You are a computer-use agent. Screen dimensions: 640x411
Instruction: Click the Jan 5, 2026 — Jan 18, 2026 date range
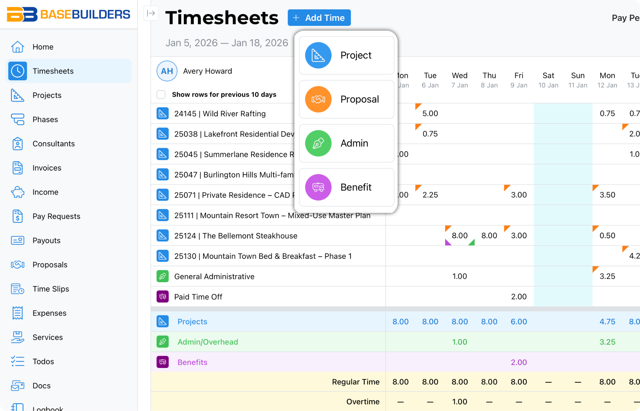tap(227, 43)
